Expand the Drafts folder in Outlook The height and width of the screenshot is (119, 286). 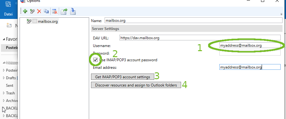(x=4, y=78)
